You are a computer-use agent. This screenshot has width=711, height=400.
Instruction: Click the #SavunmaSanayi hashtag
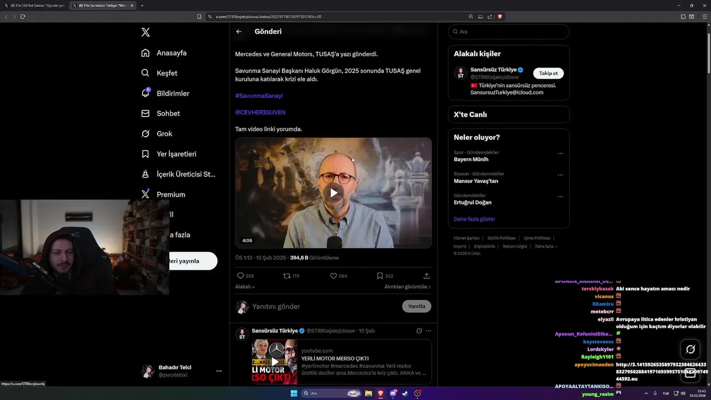click(259, 96)
